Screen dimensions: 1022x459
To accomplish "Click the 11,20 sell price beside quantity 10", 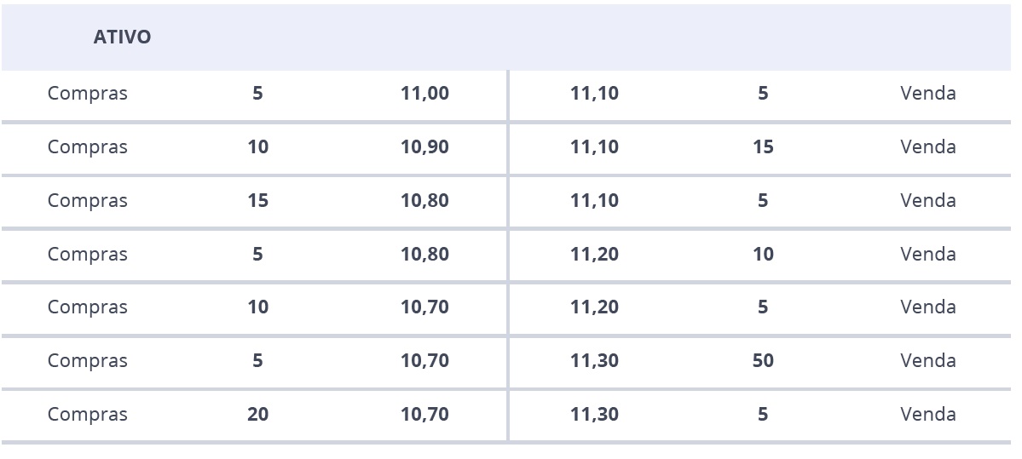I will coord(594,254).
